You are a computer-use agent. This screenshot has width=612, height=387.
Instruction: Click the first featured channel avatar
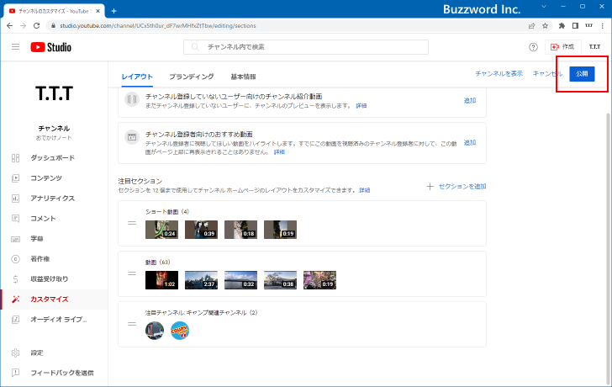pos(155,331)
